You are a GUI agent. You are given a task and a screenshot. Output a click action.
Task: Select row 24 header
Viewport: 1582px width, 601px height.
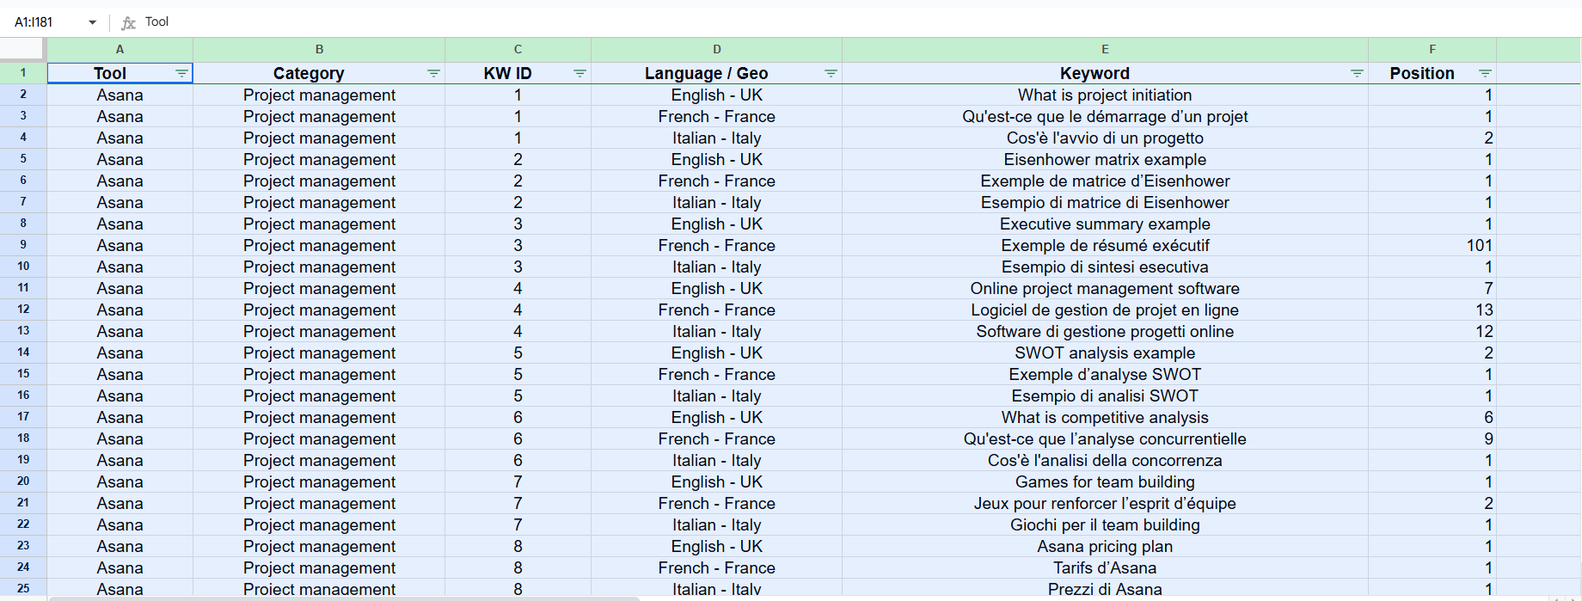click(x=23, y=567)
